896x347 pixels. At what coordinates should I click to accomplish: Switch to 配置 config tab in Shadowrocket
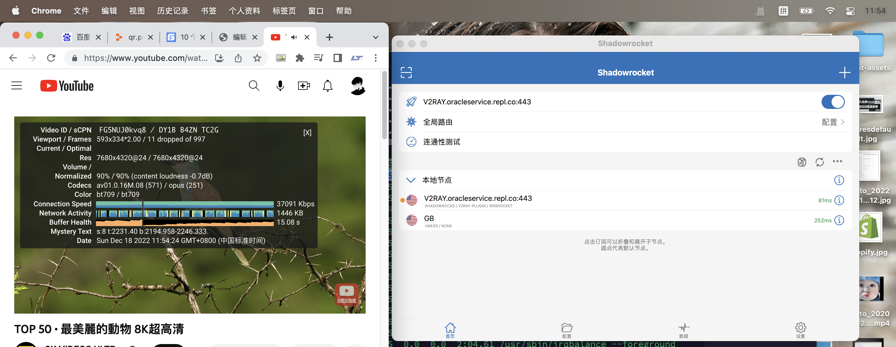(x=567, y=330)
